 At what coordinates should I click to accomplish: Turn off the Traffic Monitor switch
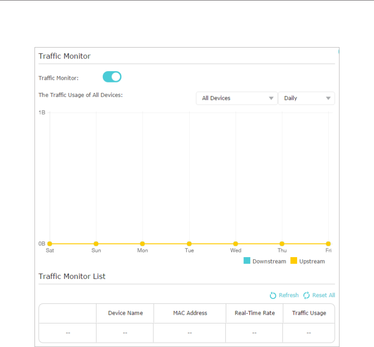pos(112,77)
